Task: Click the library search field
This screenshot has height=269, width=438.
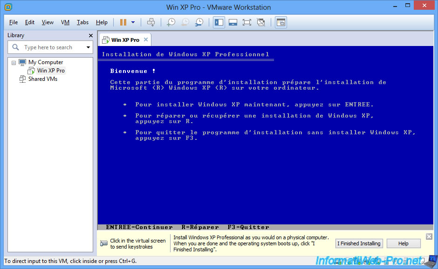Action: (x=50, y=47)
